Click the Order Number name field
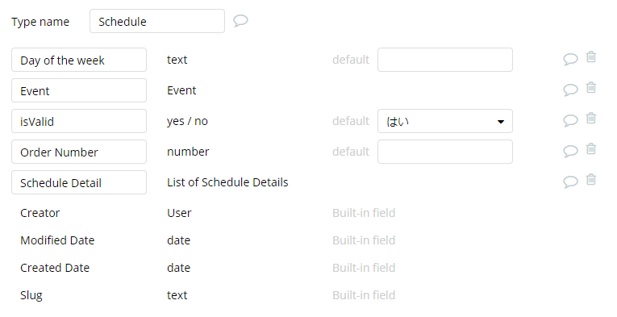The width and height of the screenshot is (617, 317). pyautogui.click(x=79, y=152)
